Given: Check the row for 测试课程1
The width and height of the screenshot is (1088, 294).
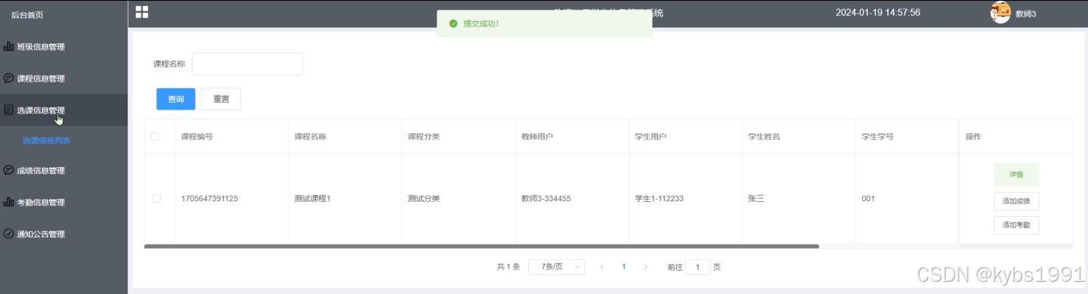Looking at the screenshot, I should [156, 199].
